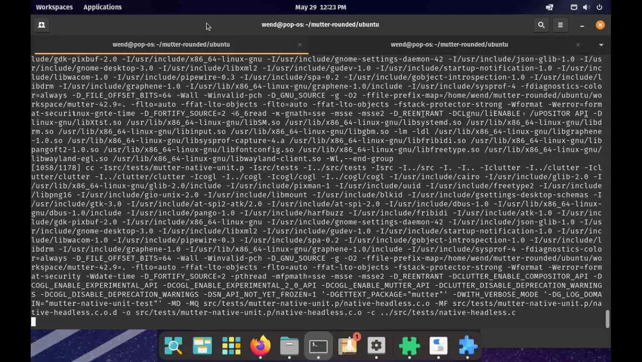Open the workspaces view icon in the dock
This screenshot has width=642, height=362.
(x=202, y=346)
